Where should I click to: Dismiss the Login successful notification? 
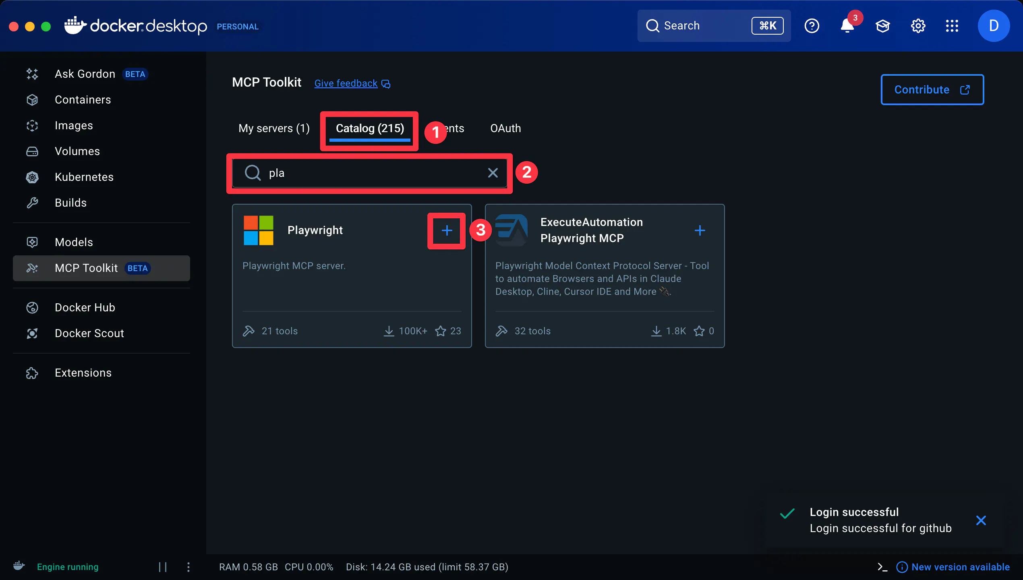click(x=981, y=520)
